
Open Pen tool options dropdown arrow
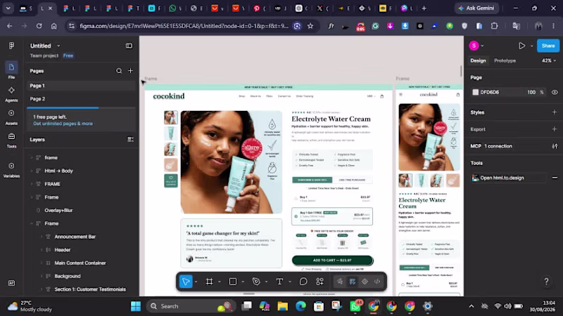(x=266, y=282)
